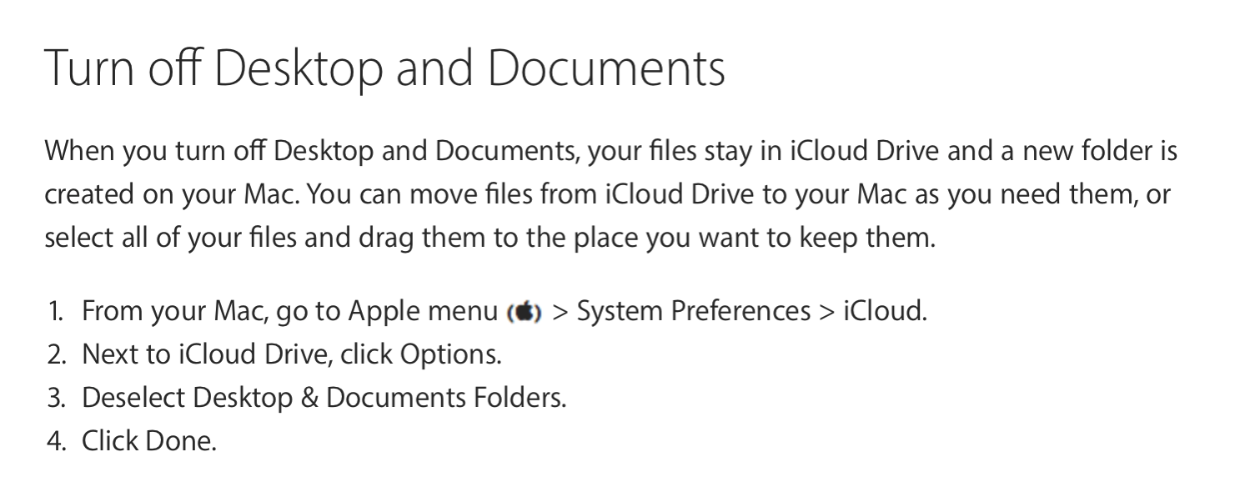Click the word "iCloud." ending step 1
This screenshot has width=1250, height=482.
[885, 312]
